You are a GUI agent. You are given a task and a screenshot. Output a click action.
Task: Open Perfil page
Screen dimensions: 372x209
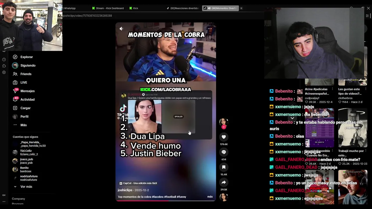click(21, 116)
